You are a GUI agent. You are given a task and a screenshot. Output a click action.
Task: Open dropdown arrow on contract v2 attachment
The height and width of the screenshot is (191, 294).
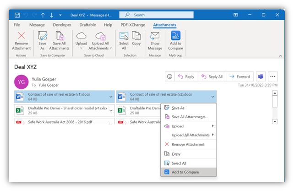coord(212,97)
